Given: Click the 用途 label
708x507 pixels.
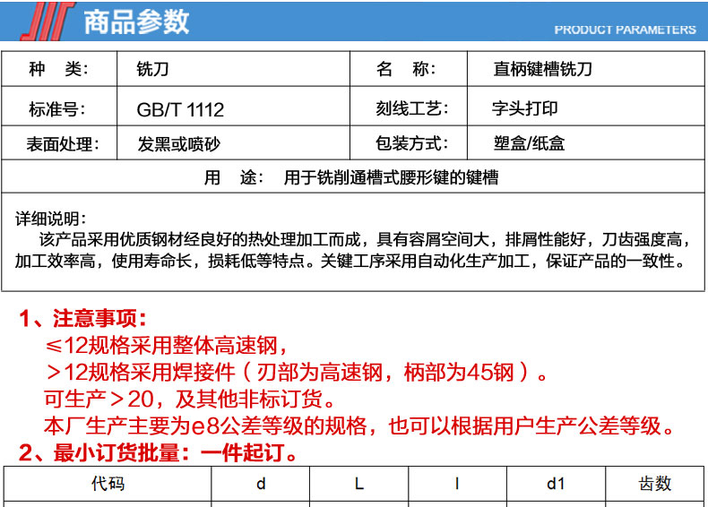Looking at the screenshot, I should [234, 177].
